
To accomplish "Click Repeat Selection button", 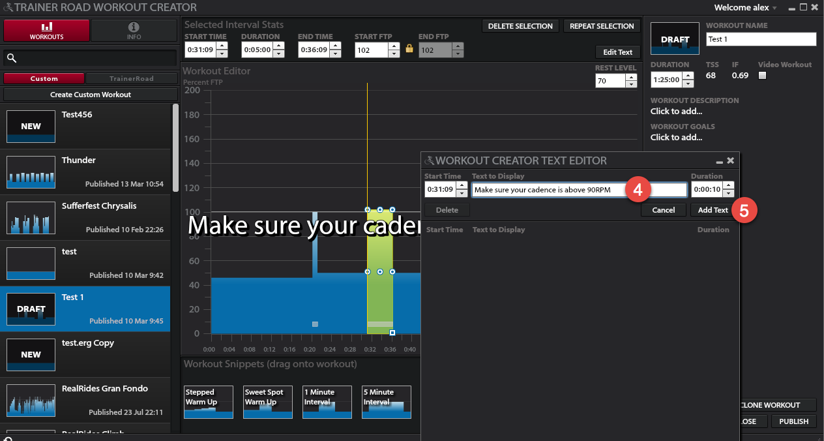I will click(602, 26).
